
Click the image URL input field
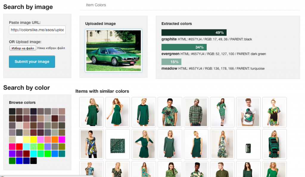click(37, 30)
